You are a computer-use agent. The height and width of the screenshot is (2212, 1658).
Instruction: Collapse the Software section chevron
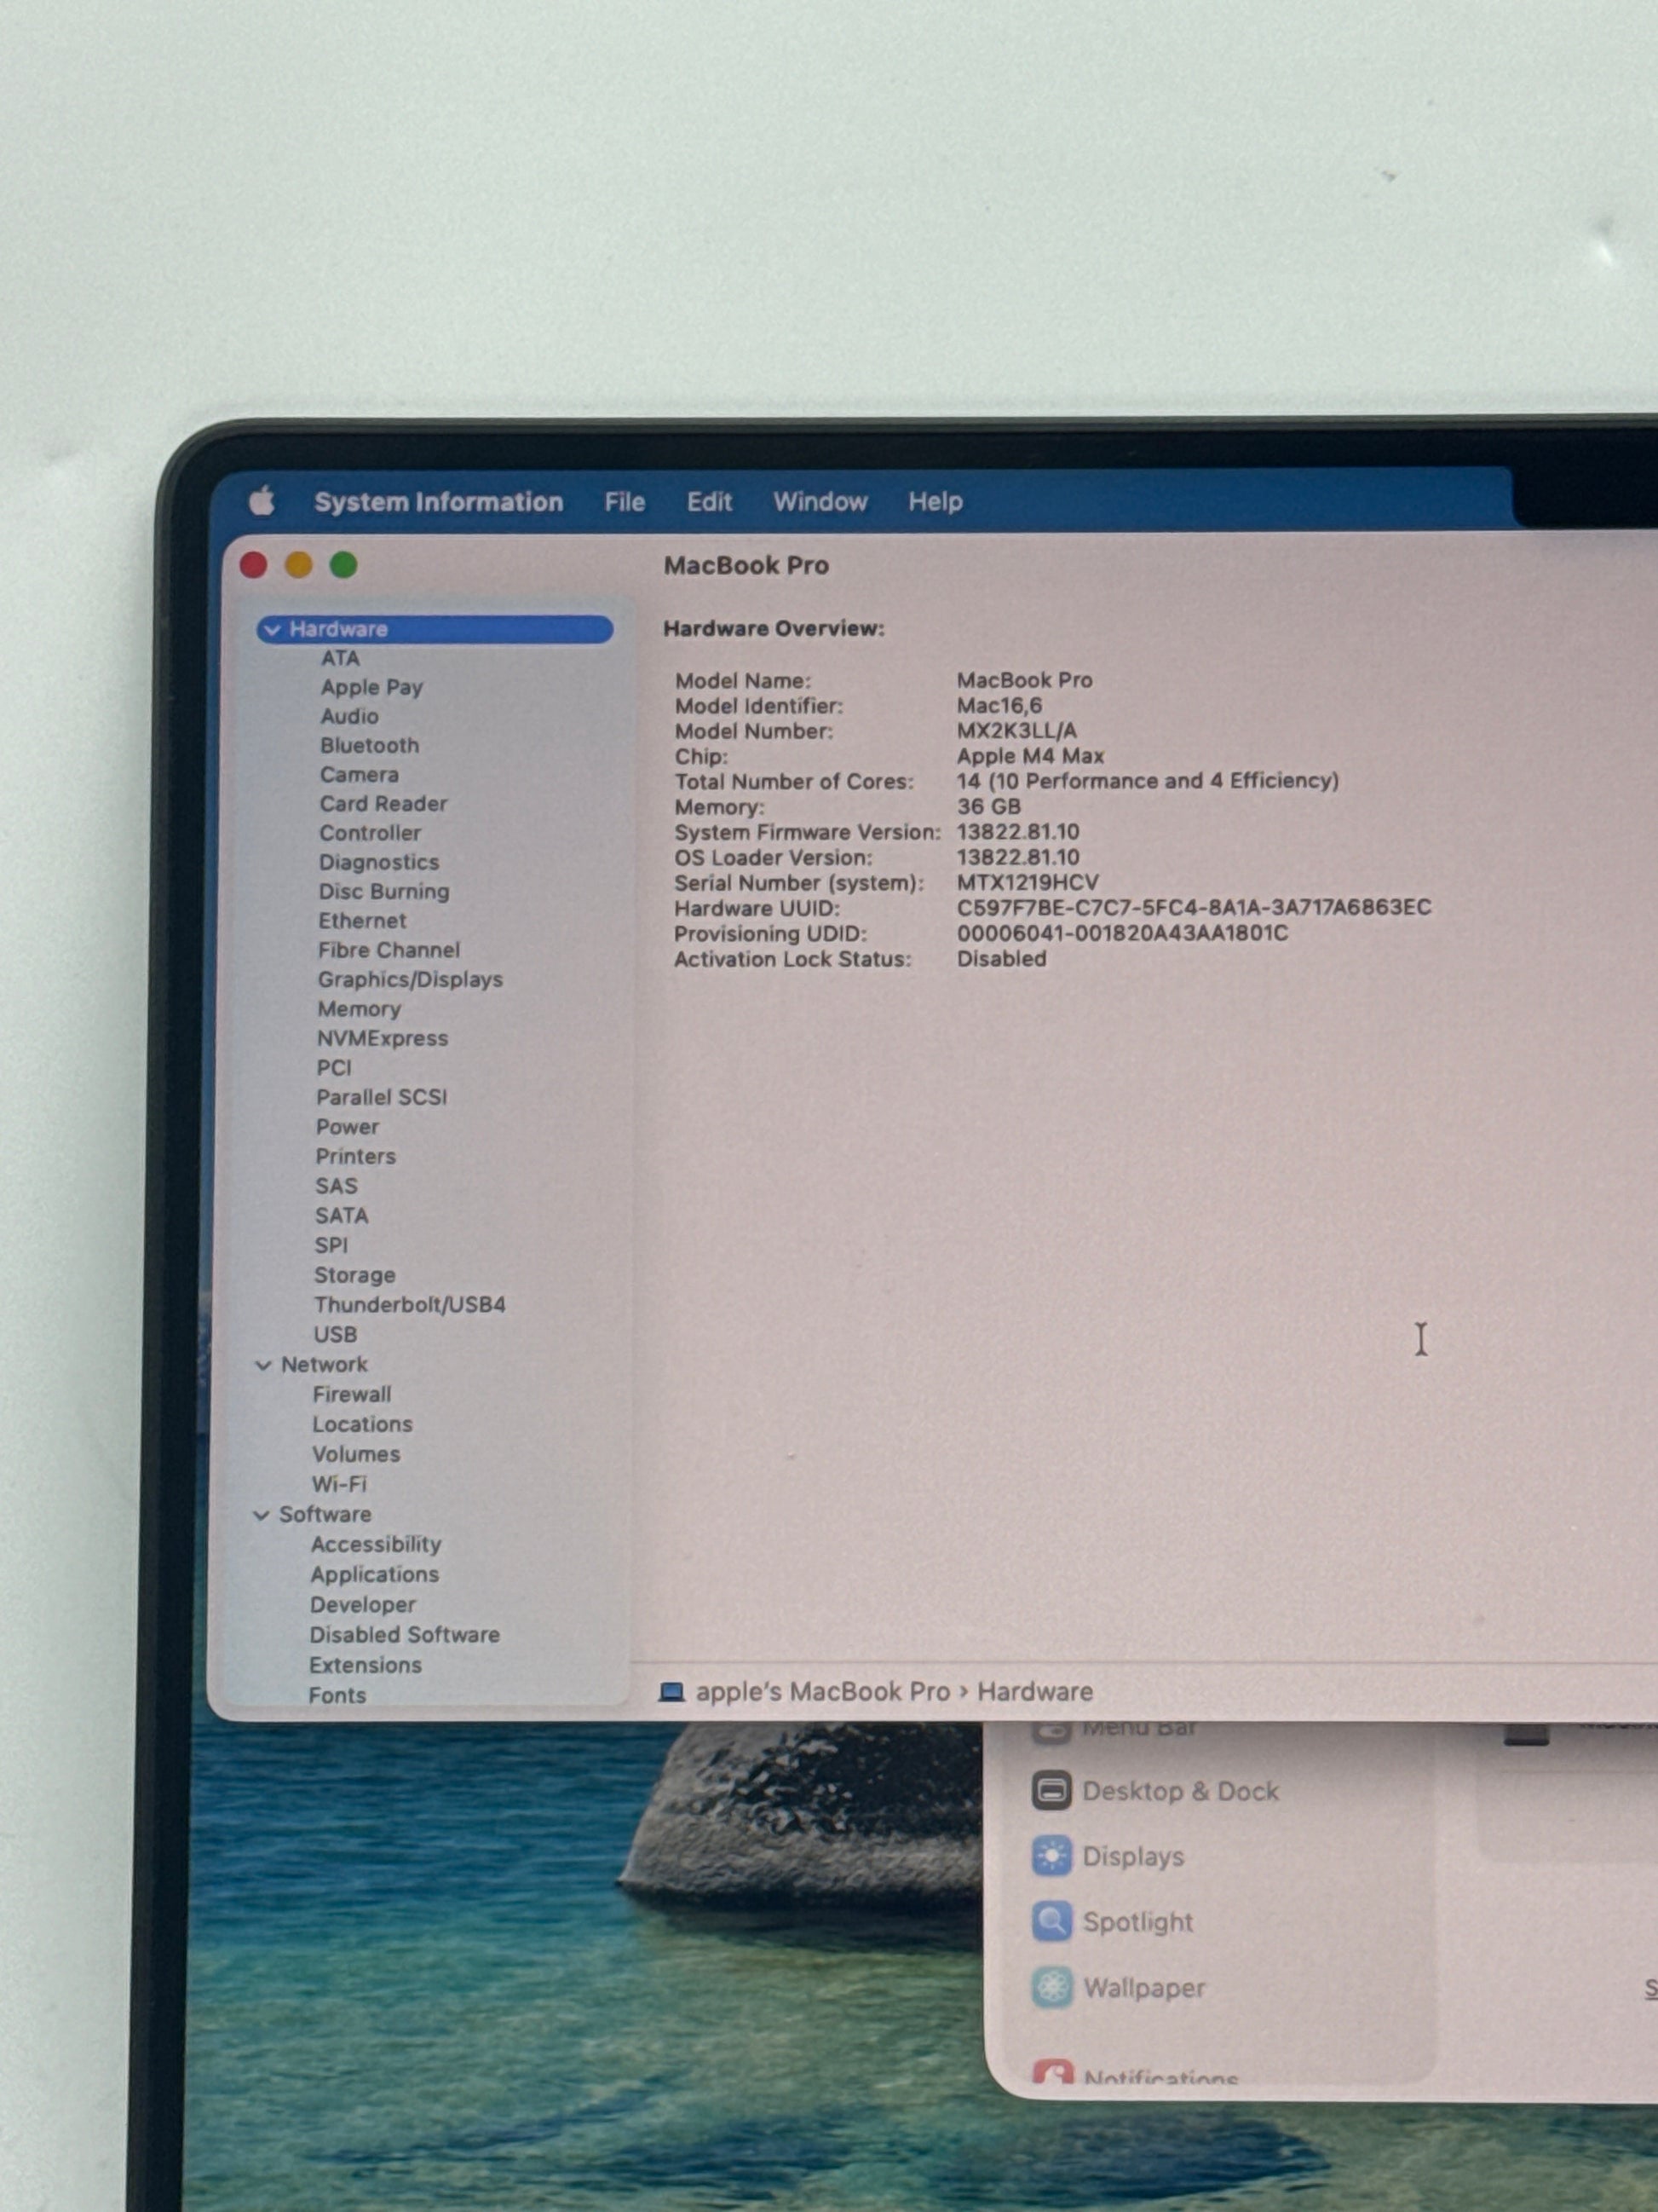[261, 1515]
